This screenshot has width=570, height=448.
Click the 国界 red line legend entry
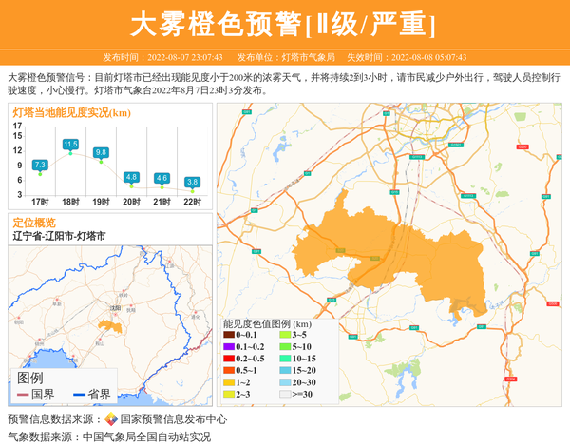pyautogui.click(x=34, y=394)
